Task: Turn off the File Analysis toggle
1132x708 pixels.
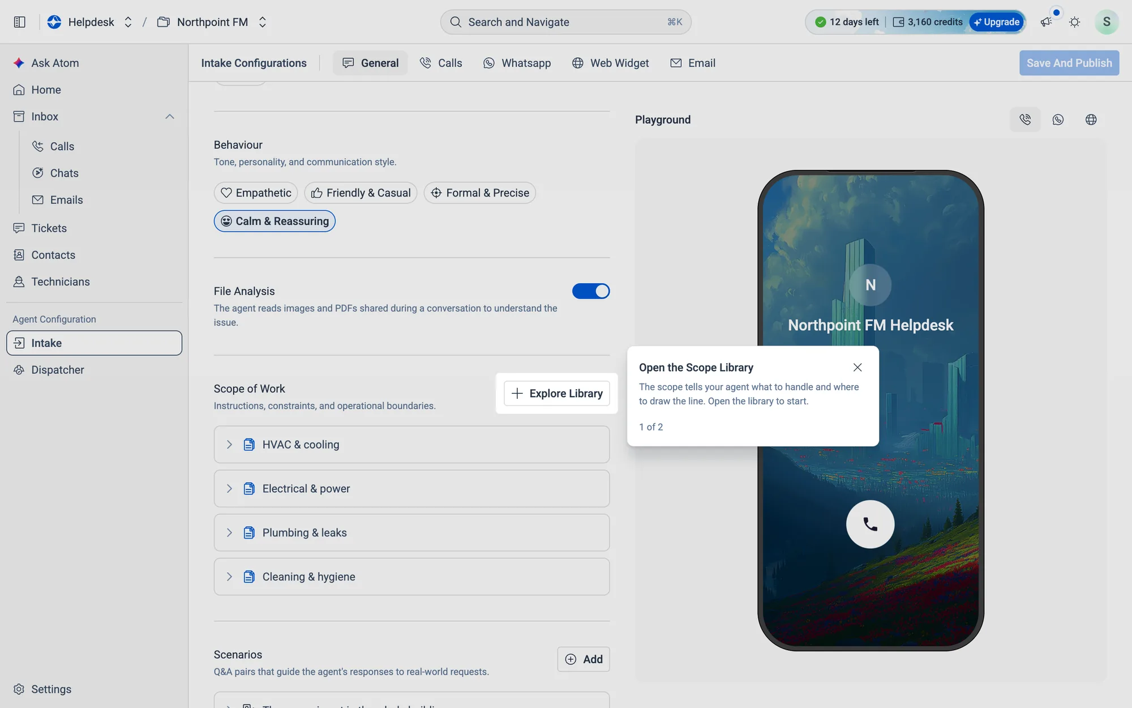Action: (x=591, y=291)
